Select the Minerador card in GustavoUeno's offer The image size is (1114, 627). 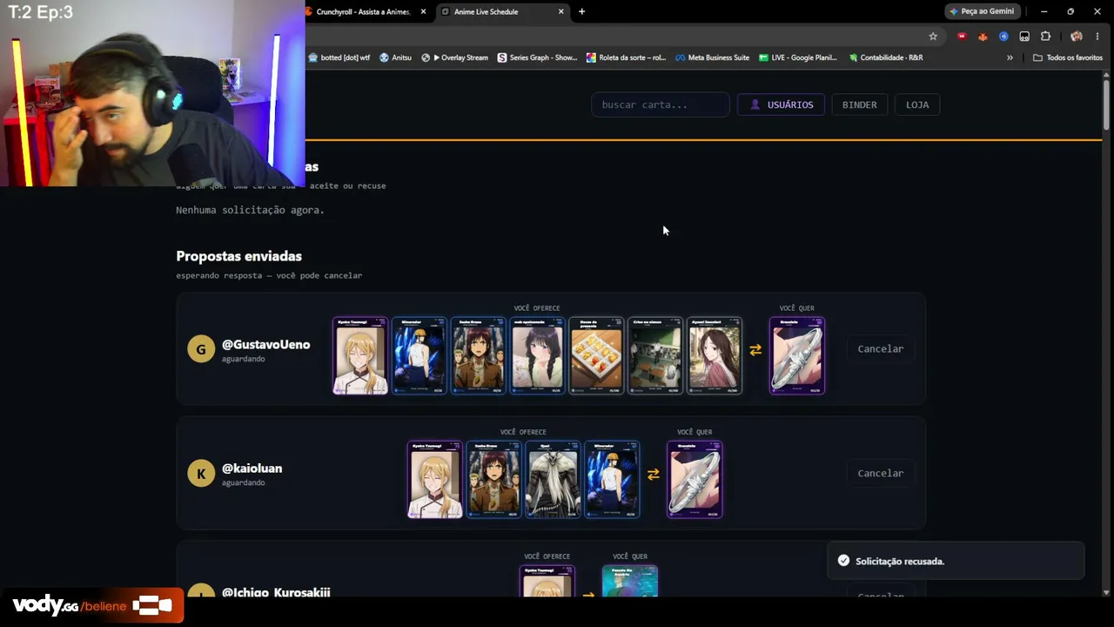point(419,355)
